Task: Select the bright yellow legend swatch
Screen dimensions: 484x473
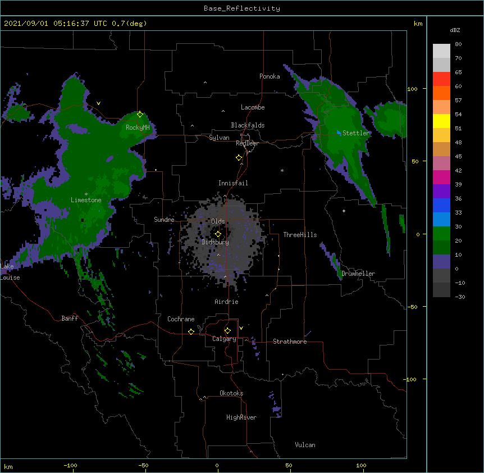Action: (441, 121)
